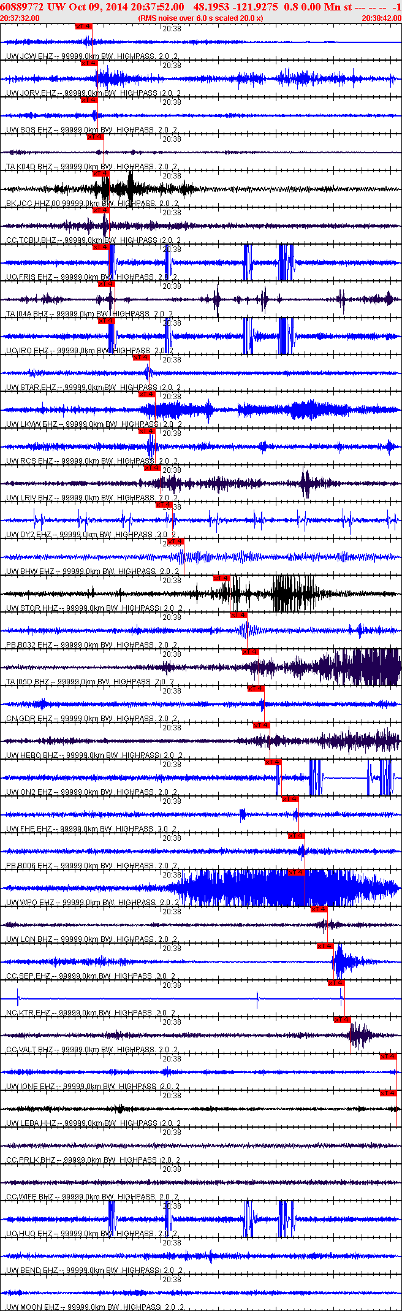Click the red pick flag on UW STAR trace

[141, 357]
